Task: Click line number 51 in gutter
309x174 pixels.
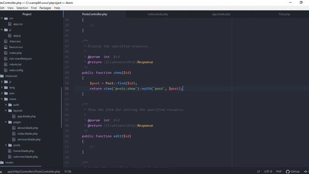Action: [x=67, y=88]
